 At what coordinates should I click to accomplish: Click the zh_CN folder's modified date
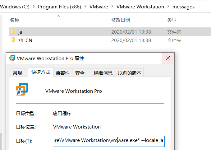pos(131,40)
